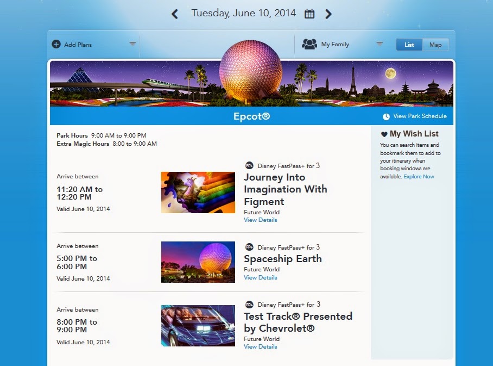Expand the My Family dropdown arrow
The width and height of the screenshot is (493, 366).
pos(380,44)
